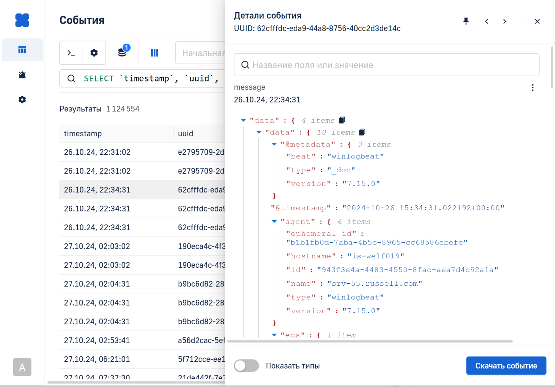Open the alerts section in sidebar
The width and height of the screenshot is (555, 387).
[22, 75]
